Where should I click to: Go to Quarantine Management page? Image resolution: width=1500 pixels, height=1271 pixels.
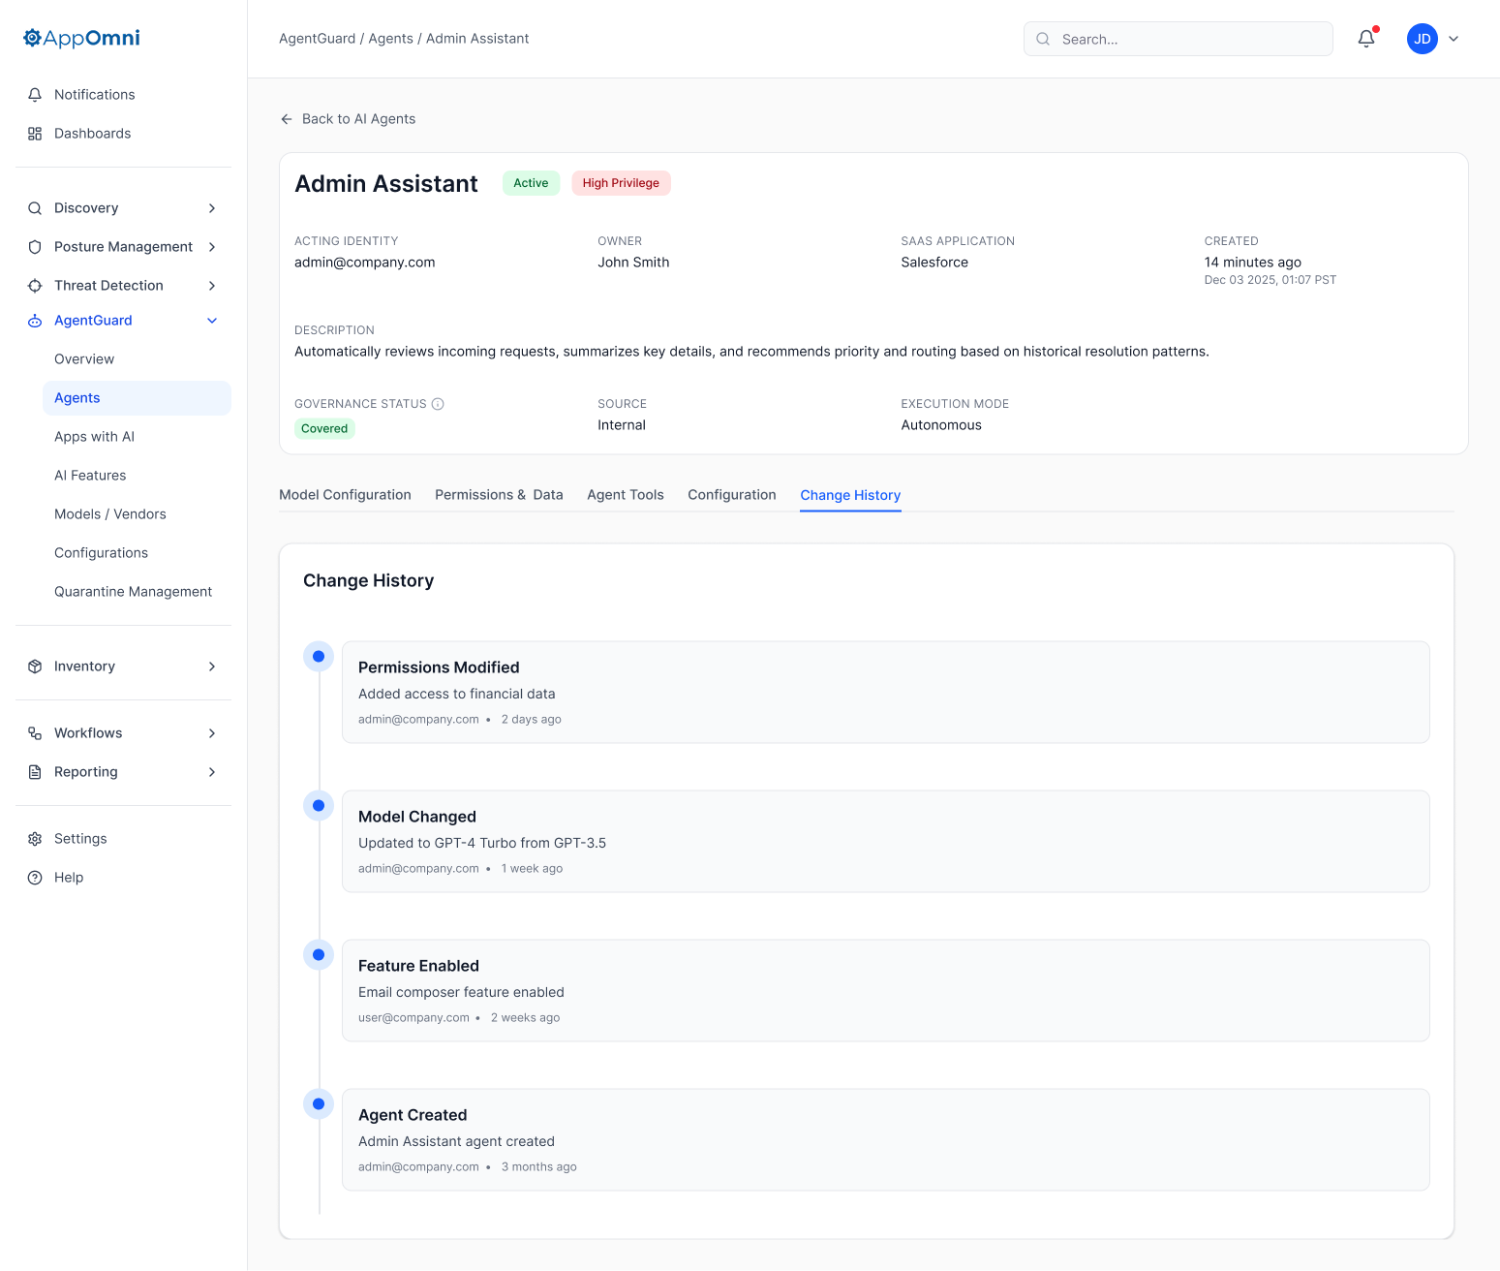tap(133, 592)
